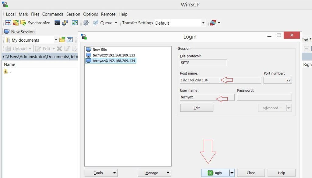Click the Synchronize button in toolbar
This screenshot has width=312, height=178.
(x=35, y=23)
